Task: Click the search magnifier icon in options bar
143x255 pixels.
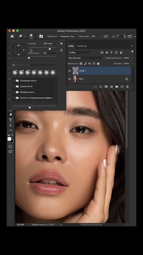Action: (124, 36)
